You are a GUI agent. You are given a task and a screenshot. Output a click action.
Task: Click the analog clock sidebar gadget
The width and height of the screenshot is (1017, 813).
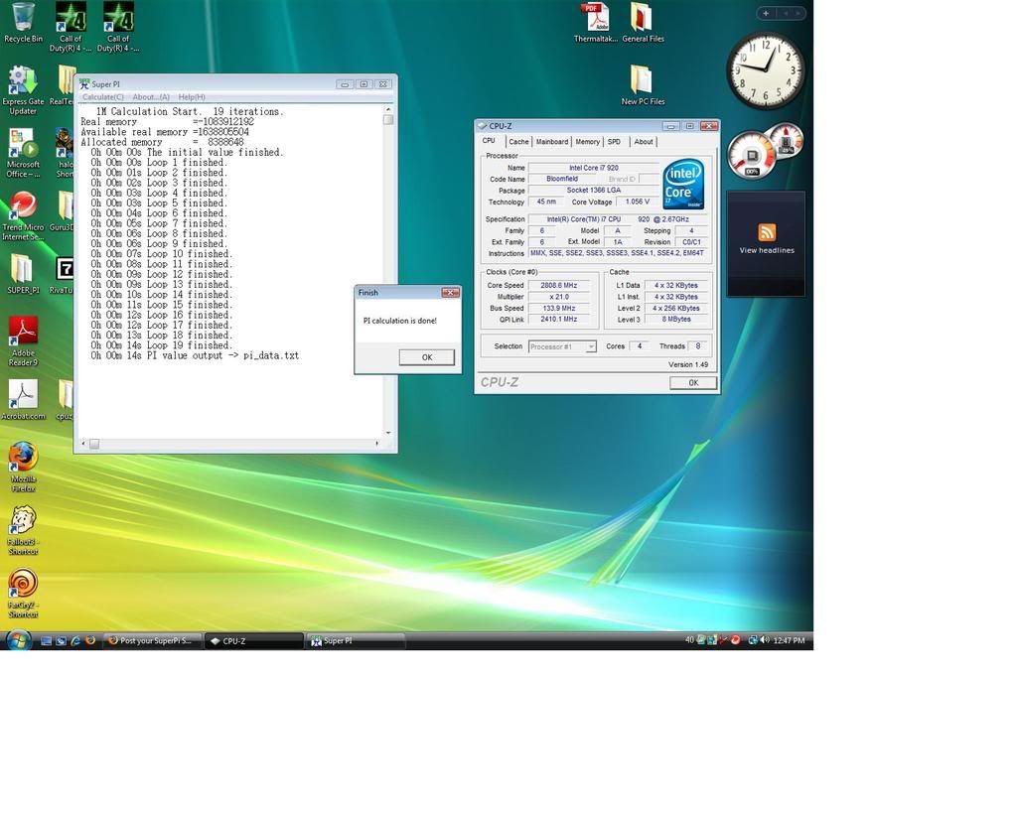pos(766,70)
